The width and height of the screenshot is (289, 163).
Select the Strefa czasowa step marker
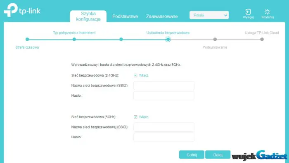(27, 39)
